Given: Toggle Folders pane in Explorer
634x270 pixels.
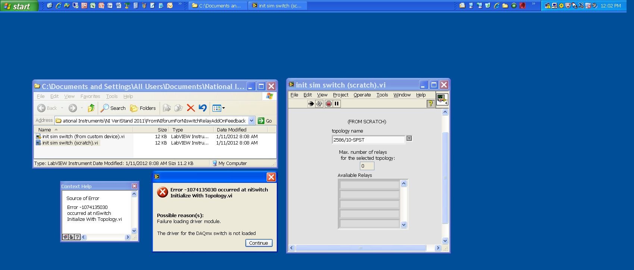Looking at the screenshot, I should 143,108.
